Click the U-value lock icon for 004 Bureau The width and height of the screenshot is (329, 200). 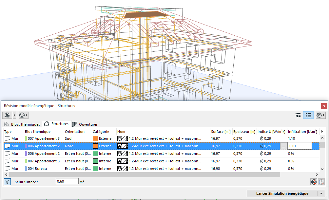261,169
